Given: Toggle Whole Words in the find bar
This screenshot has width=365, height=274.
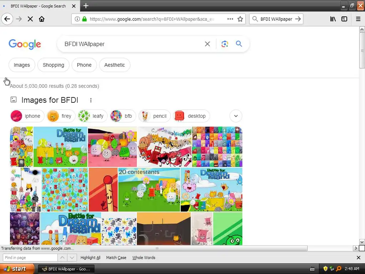Looking at the screenshot, I should point(144,258).
